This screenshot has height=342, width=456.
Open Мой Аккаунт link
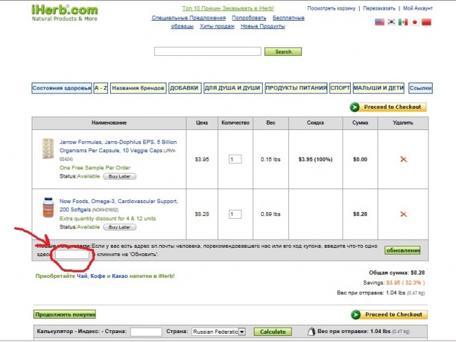[417, 8]
